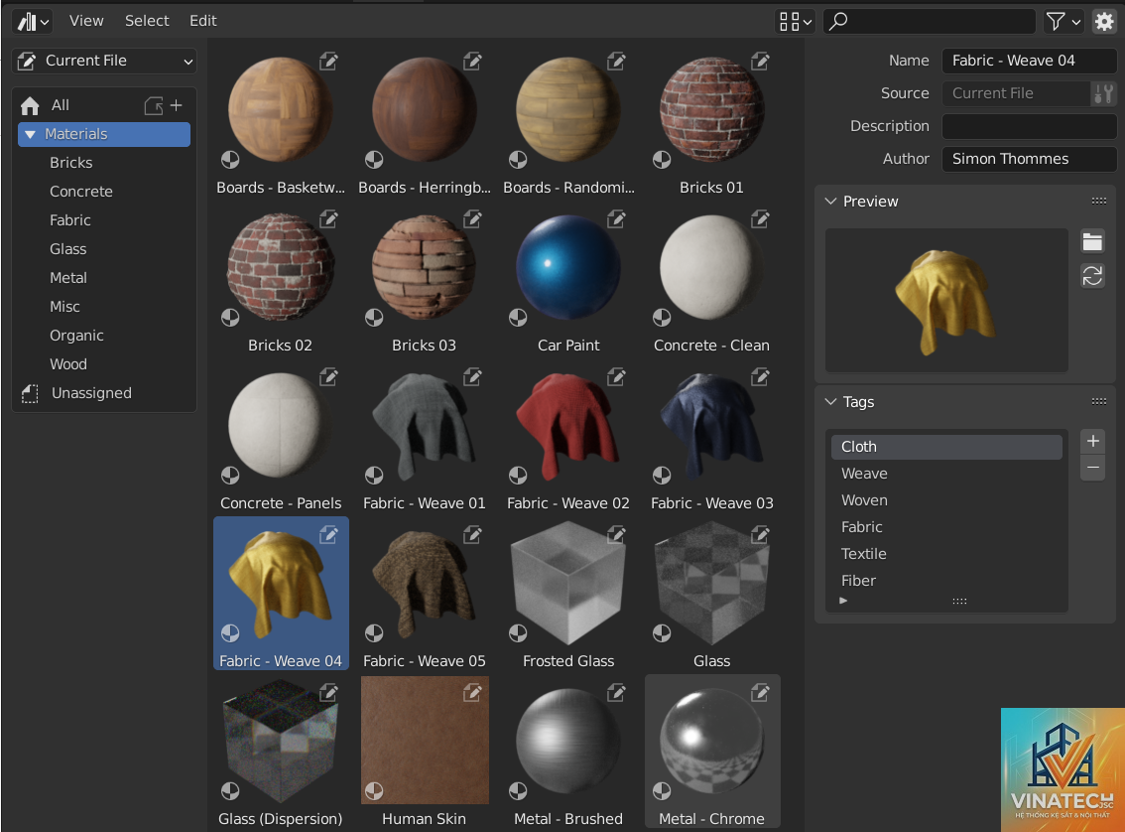Image resolution: width=1125 pixels, height=832 pixels.
Task: Click material sphere icon on Concrete - Panels
Action: (230, 476)
